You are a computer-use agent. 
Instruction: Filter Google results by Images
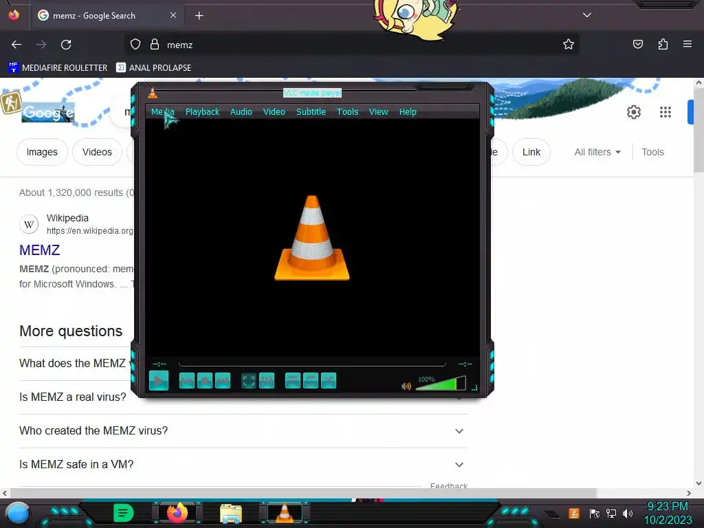tap(42, 152)
